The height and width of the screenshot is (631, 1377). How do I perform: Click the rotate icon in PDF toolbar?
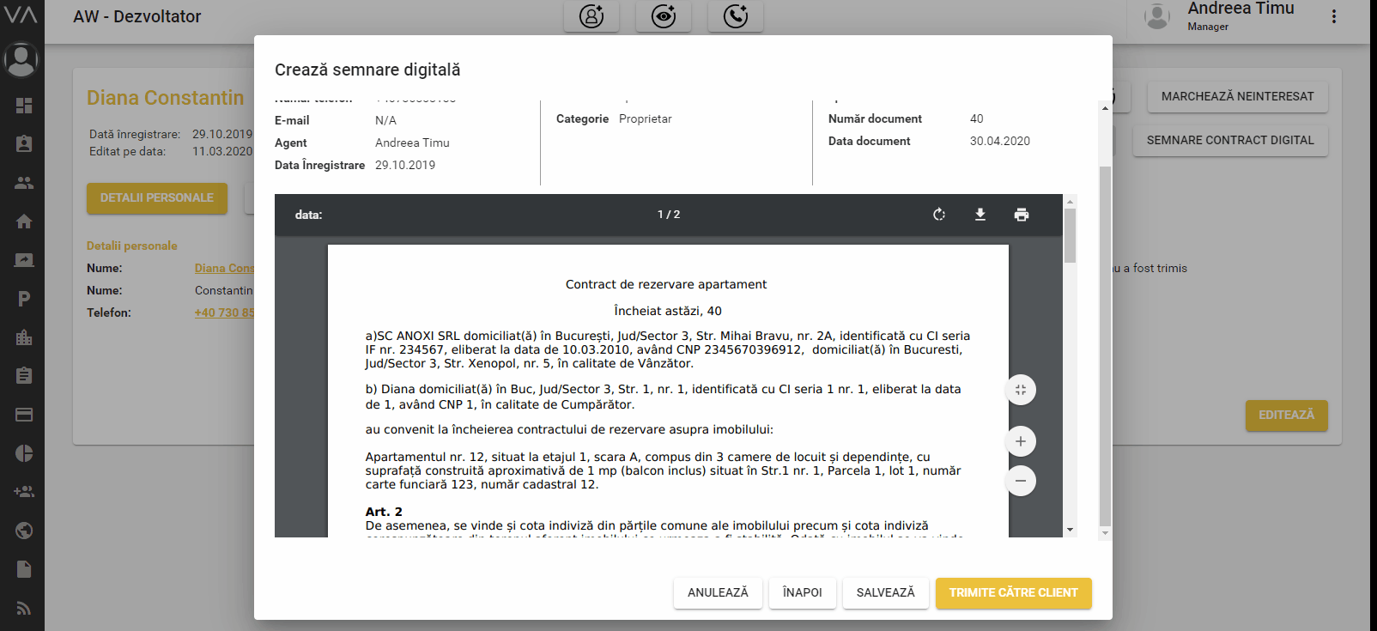click(939, 215)
